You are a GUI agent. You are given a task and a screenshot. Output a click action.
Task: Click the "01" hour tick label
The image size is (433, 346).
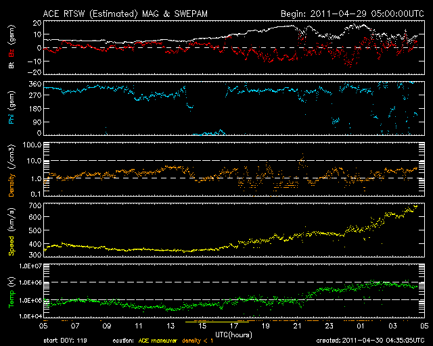click(361, 326)
